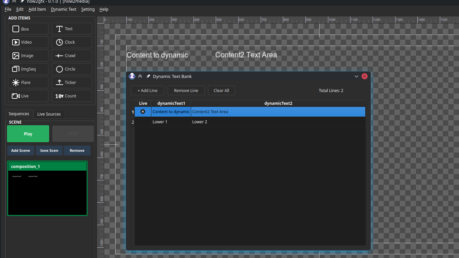Add a Live source item
The height and width of the screenshot is (258, 459).
(28, 96)
